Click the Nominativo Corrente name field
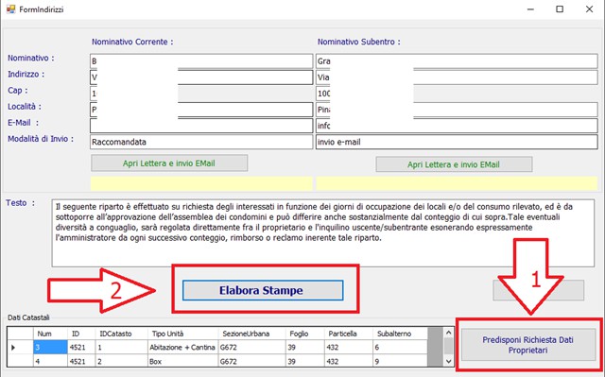 tap(201, 61)
